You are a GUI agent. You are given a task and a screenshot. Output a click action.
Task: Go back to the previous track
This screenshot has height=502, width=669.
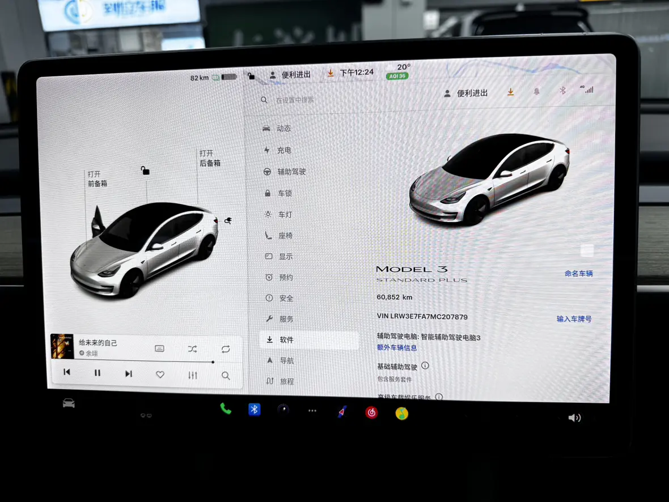coord(67,372)
